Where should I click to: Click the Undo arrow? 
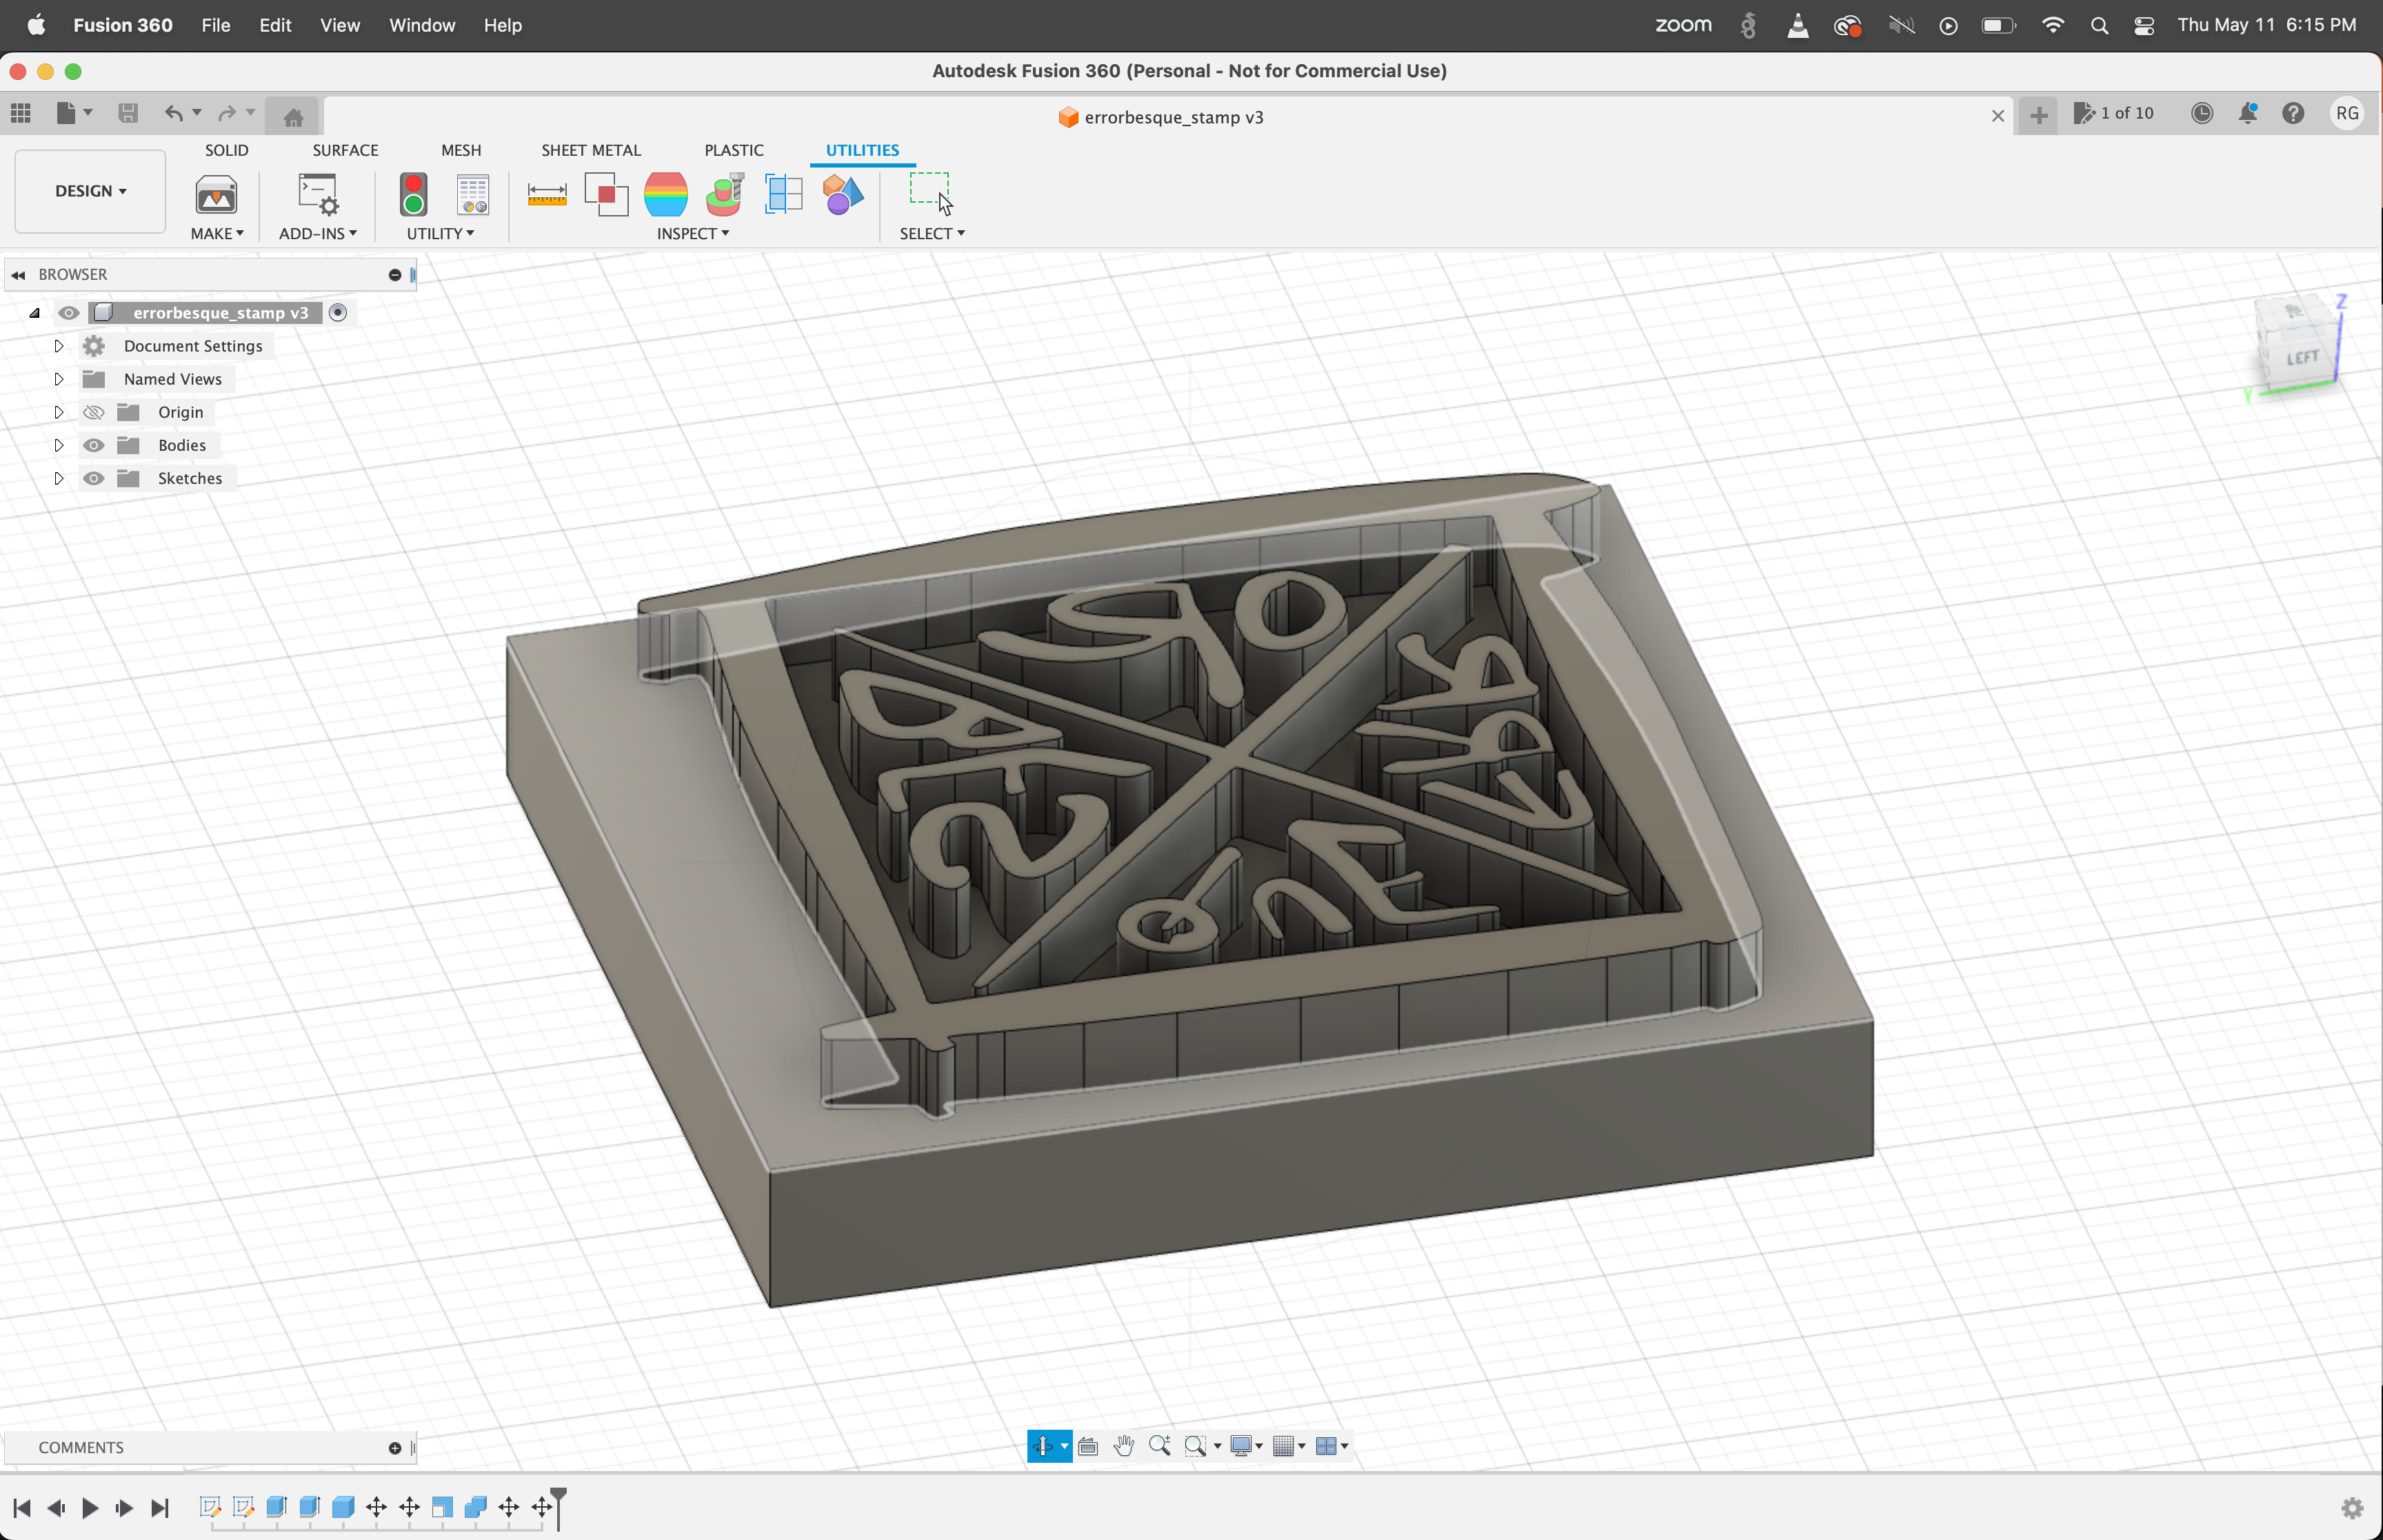(174, 113)
